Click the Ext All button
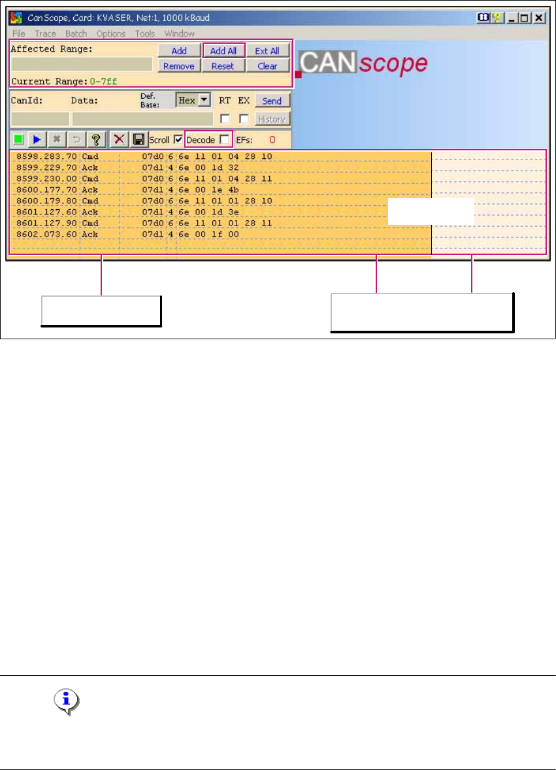This screenshot has width=556, height=770. (267, 50)
